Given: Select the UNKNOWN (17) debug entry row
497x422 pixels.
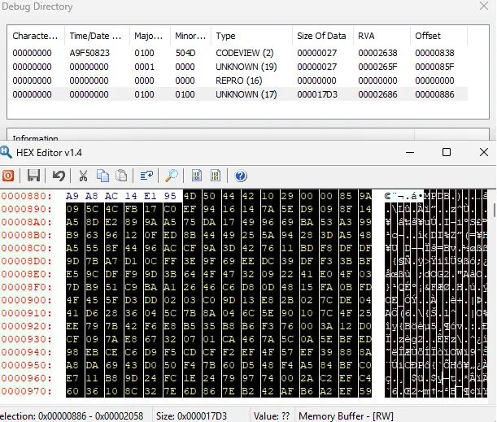Looking at the screenshot, I should coord(239,94).
